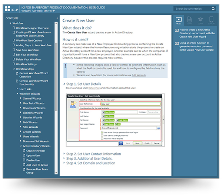Open Adding Steps to Your Workflow page
The height and width of the screenshot is (195, 222).
pos(34,45)
